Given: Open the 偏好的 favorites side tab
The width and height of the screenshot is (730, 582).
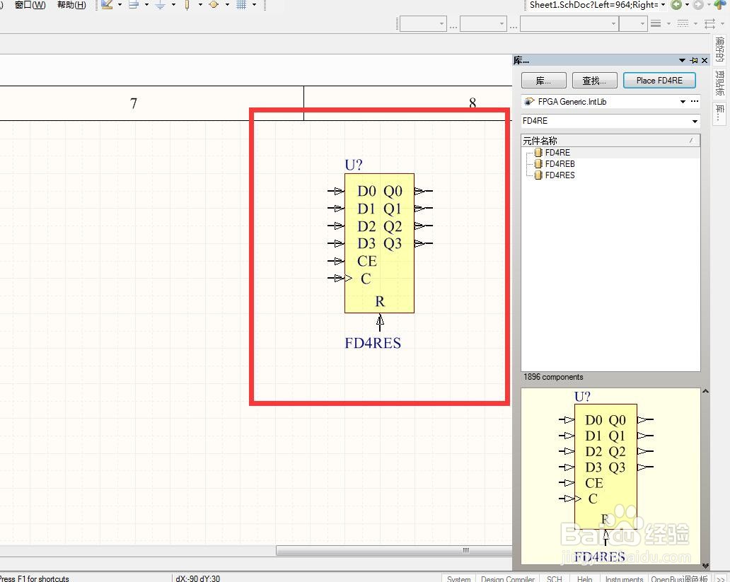Looking at the screenshot, I should point(720,50).
